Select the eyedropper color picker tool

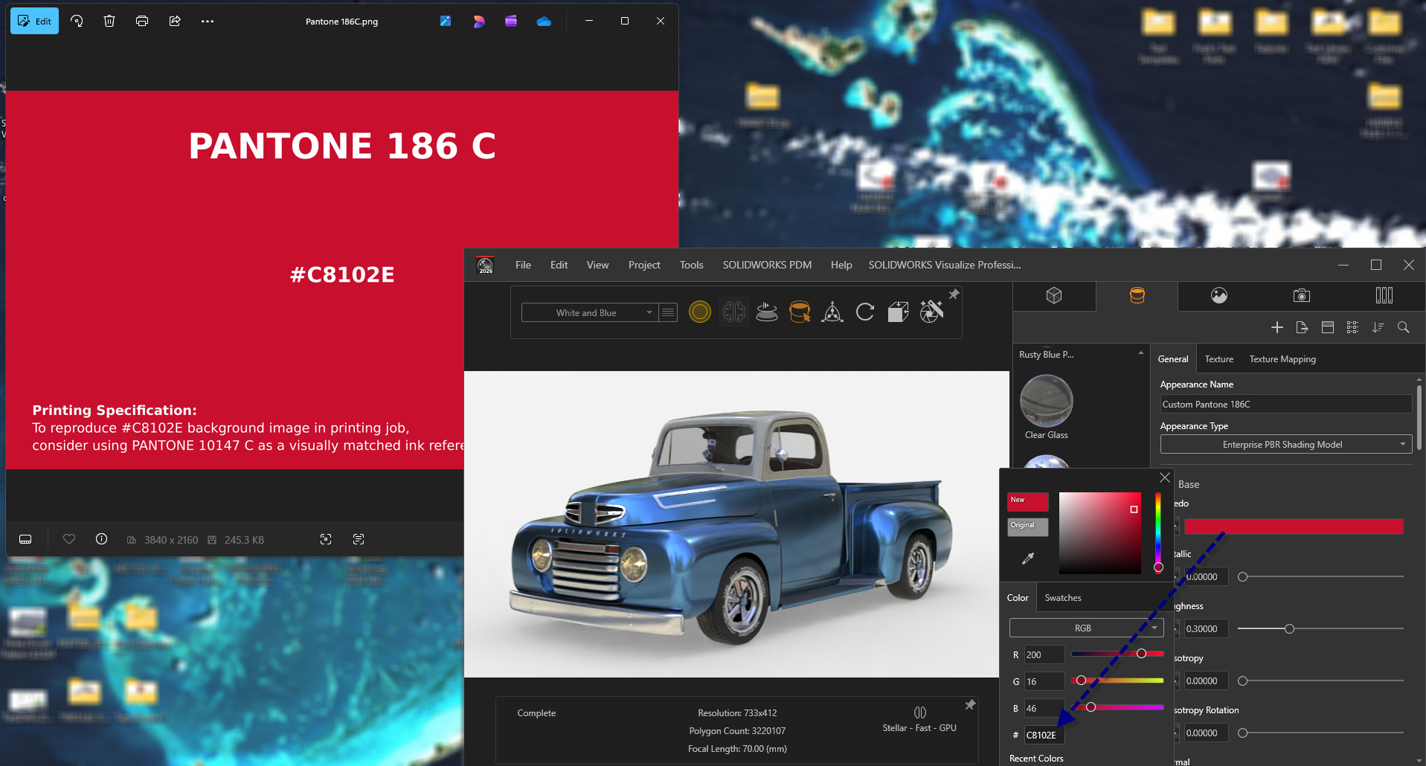click(x=1028, y=559)
